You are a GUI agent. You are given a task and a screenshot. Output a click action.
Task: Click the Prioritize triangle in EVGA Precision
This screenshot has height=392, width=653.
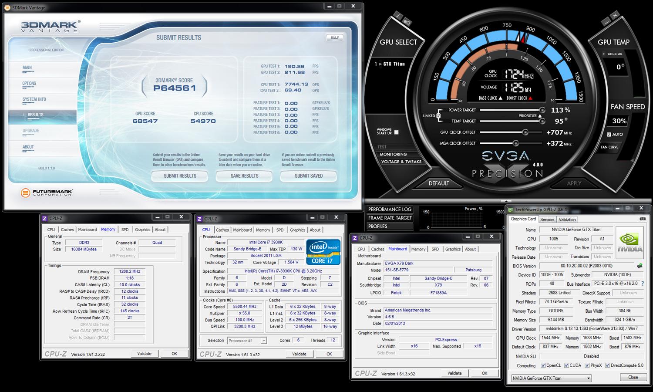[x=540, y=116]
